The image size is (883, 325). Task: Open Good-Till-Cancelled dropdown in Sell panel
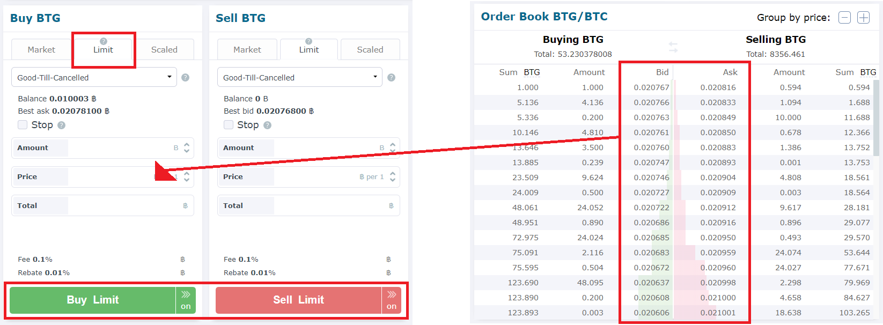[x=299, y=77]
